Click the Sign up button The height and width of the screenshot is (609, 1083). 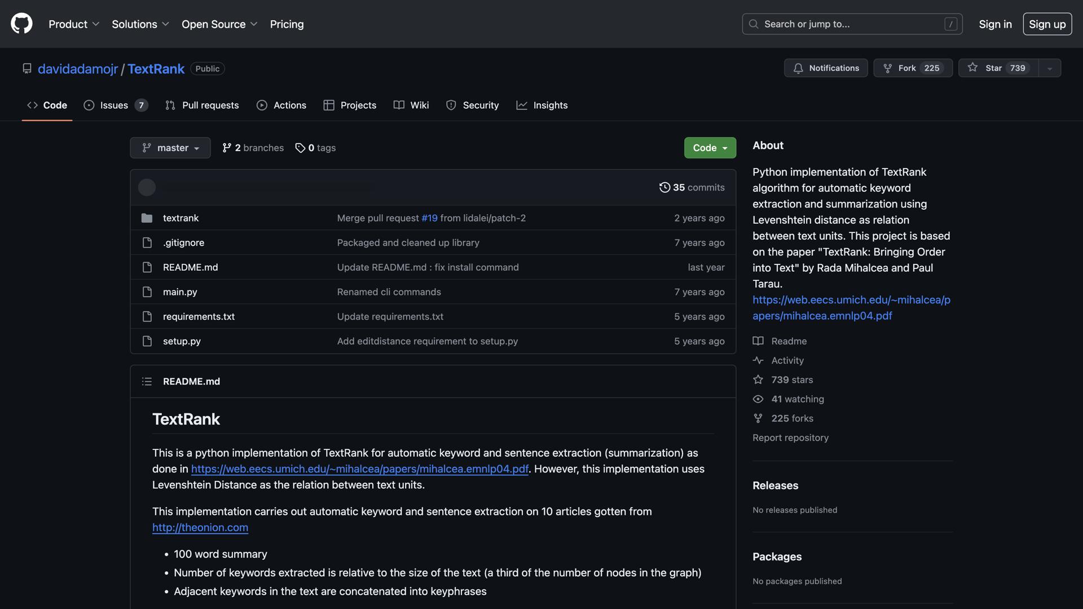click(1047, 24)
